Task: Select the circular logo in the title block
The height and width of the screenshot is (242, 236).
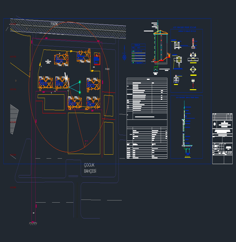Action: point(215,124)
